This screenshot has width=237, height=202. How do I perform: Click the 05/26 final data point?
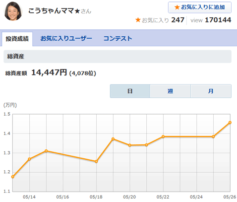click(x=230, y=123)
